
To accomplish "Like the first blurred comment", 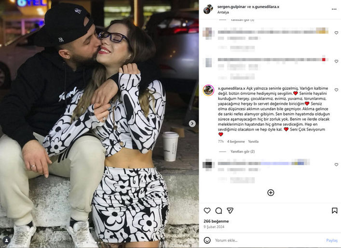I will pyautogui.click(x=336, y=33).
